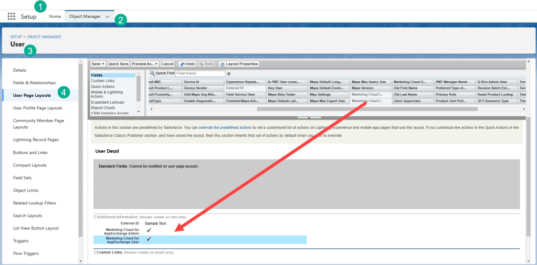Click the Quick Save button
Screen dimensions: 537x265
(x=118, y=64)
